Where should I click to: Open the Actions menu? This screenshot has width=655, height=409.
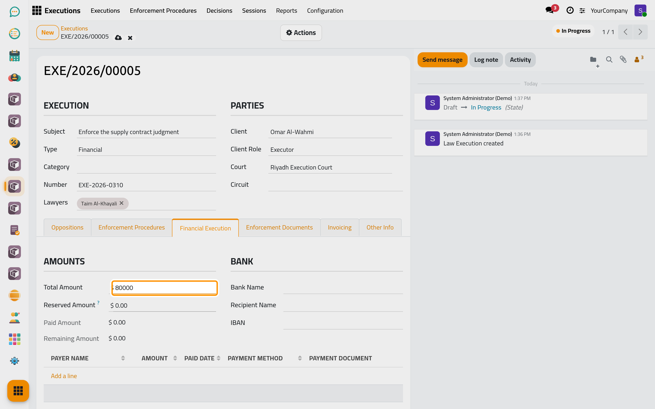[x=301, y=33]
